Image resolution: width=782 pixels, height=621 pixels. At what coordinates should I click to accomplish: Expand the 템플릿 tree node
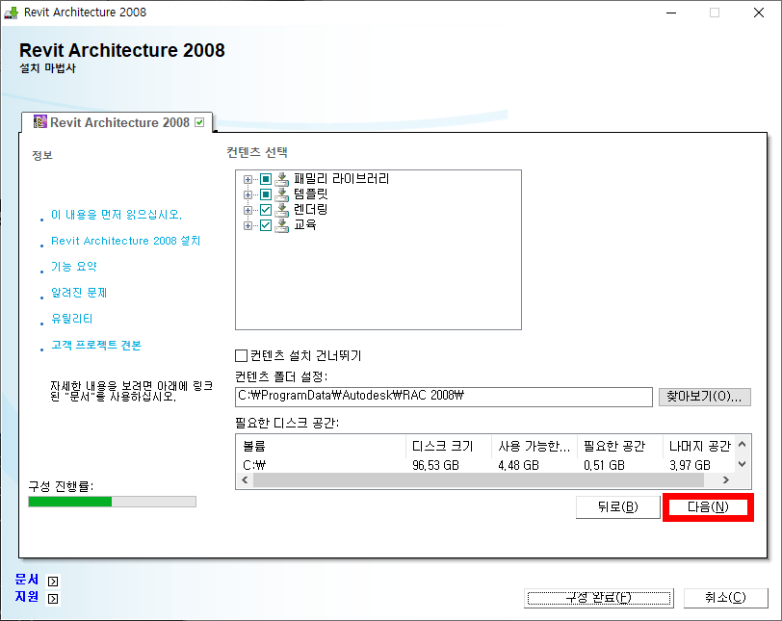(x=248, y=194)
